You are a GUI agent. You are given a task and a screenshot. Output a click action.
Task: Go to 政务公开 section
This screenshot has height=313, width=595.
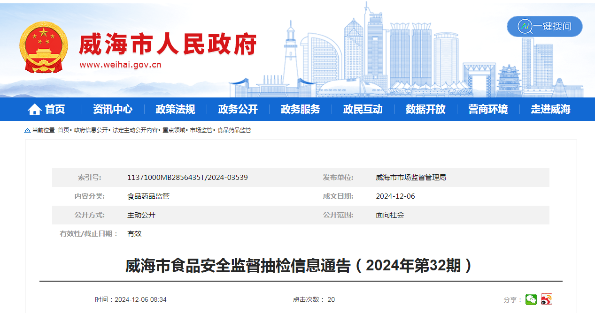(238, 110)
